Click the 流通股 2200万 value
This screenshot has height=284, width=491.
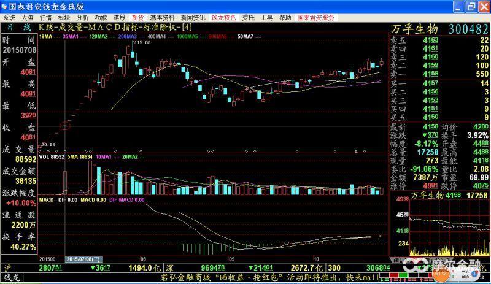23,225
